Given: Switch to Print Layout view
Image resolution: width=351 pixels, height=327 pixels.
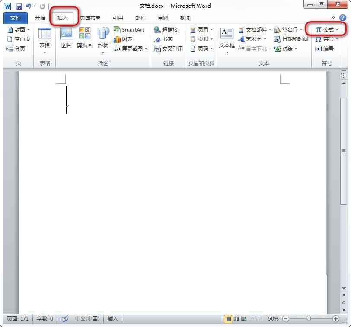Looking at the screenshot, I should (x=228, y=318).
